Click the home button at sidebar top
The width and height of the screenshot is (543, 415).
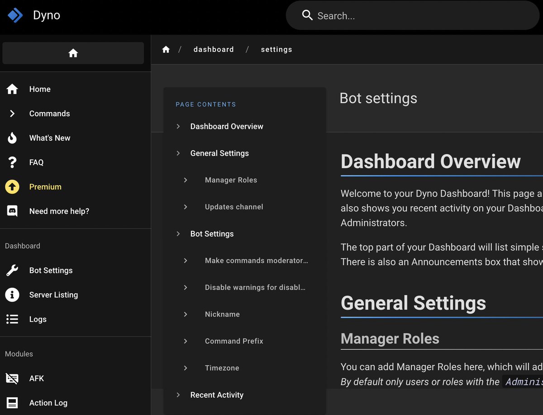point(73,53)
